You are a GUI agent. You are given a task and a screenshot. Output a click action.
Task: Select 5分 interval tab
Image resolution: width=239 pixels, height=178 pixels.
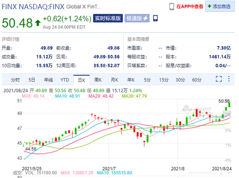147,80
